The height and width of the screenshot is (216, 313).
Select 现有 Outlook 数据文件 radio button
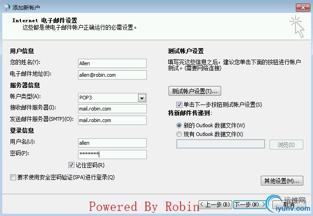tap(179, 134)
